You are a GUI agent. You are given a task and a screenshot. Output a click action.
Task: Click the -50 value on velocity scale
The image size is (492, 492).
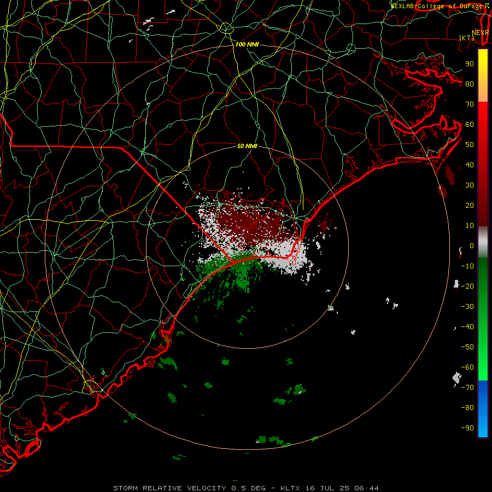coord(467,347)
